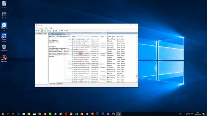Open Excel from the taskbar
Image resolution: width=207 pixels, height=116 pixels.
(77, 114)
